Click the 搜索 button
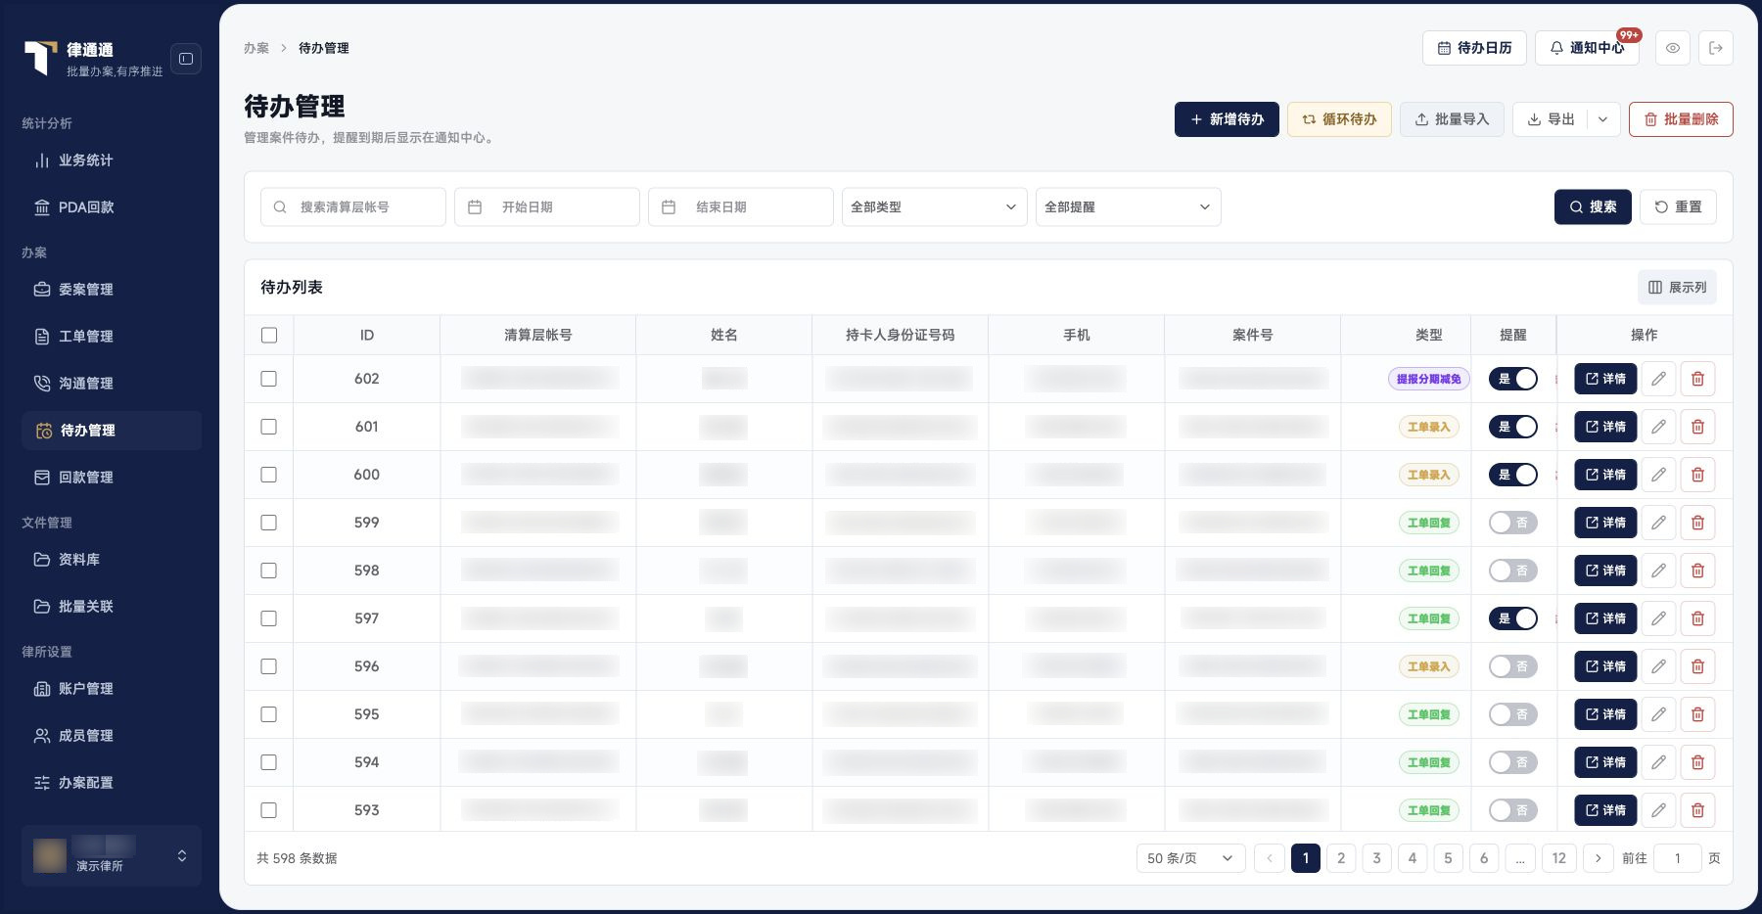The image size is (1762, 914). (x=1593, y=207)
